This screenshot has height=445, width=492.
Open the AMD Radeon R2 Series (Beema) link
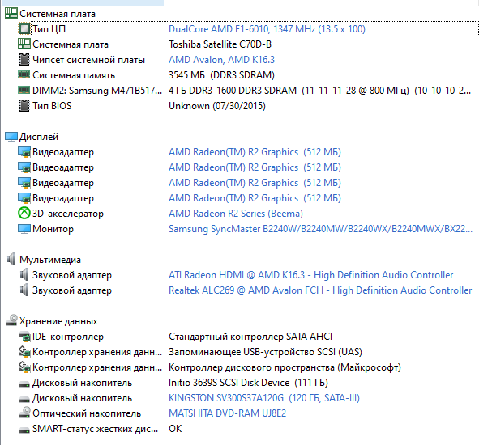[x=236, y=214]
